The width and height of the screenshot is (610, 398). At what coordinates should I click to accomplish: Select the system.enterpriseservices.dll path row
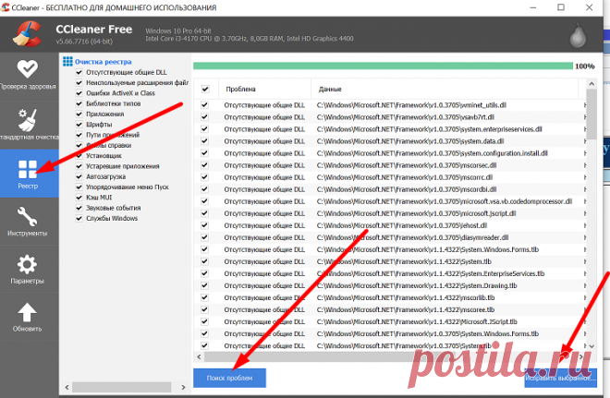click(389, 129)
